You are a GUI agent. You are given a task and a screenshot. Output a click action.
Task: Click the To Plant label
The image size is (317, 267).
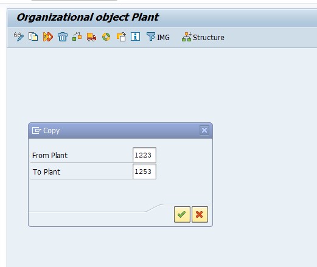pos(46,172)
